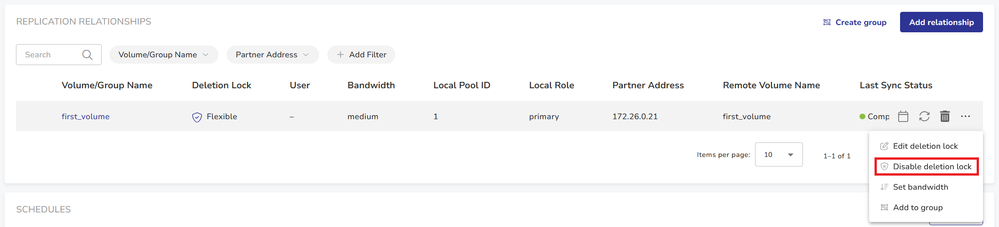
Task: Choose Add to group menu entry
Action: (917, 207)
